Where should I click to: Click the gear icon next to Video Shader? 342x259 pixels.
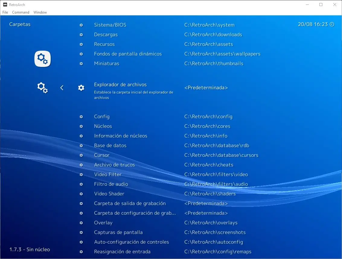click(81, 194)
